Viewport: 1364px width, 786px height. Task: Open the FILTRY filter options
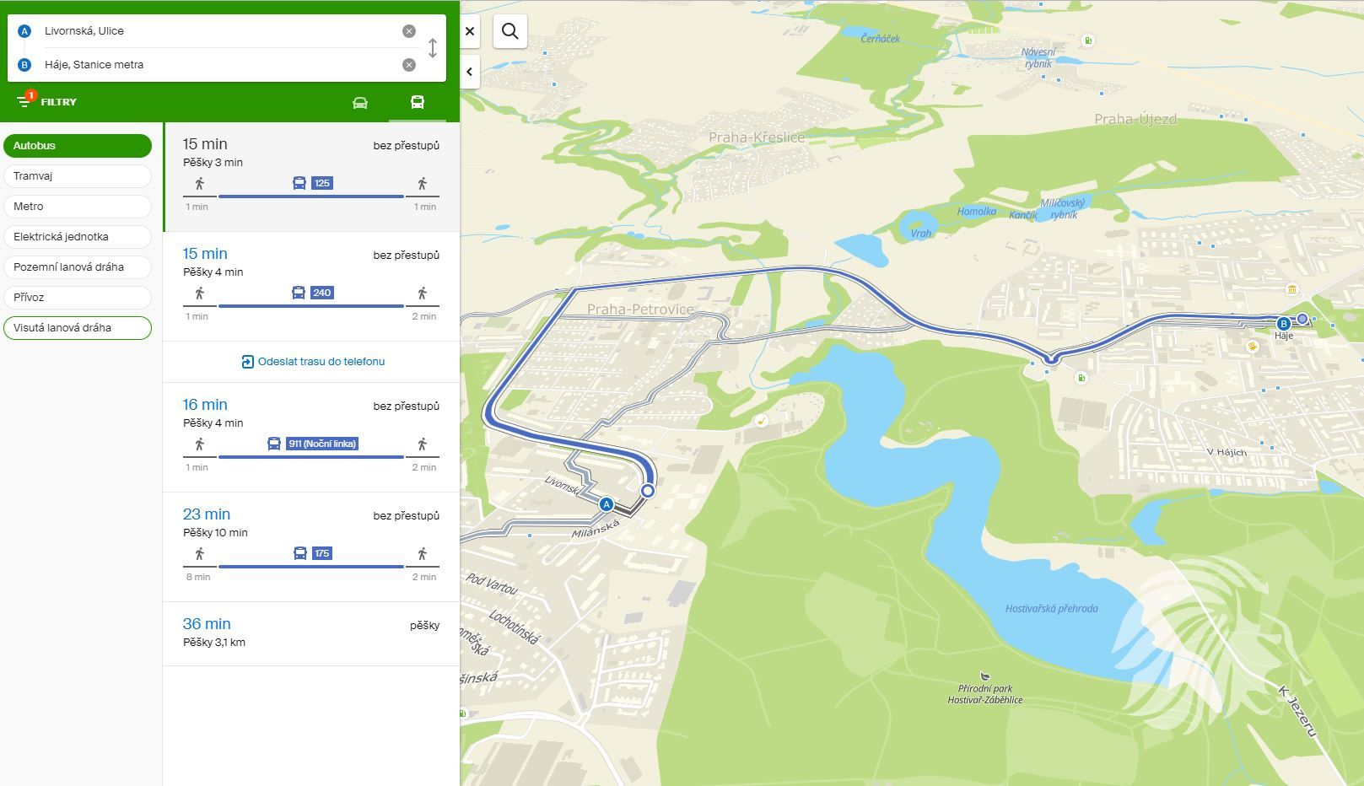tap(47, 102)
